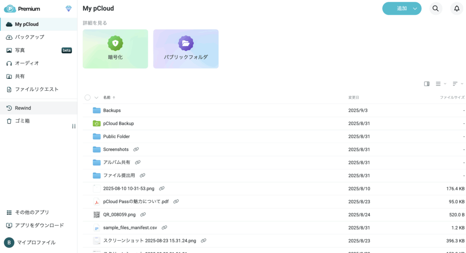466x253 pixels.
Task: Open the sort order dropdown
Action: (x=458, y=84)
